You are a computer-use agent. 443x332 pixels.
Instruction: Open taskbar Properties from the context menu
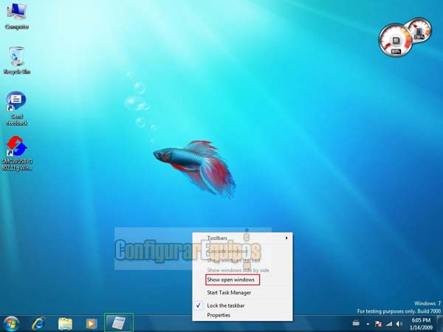coord(243,315)
